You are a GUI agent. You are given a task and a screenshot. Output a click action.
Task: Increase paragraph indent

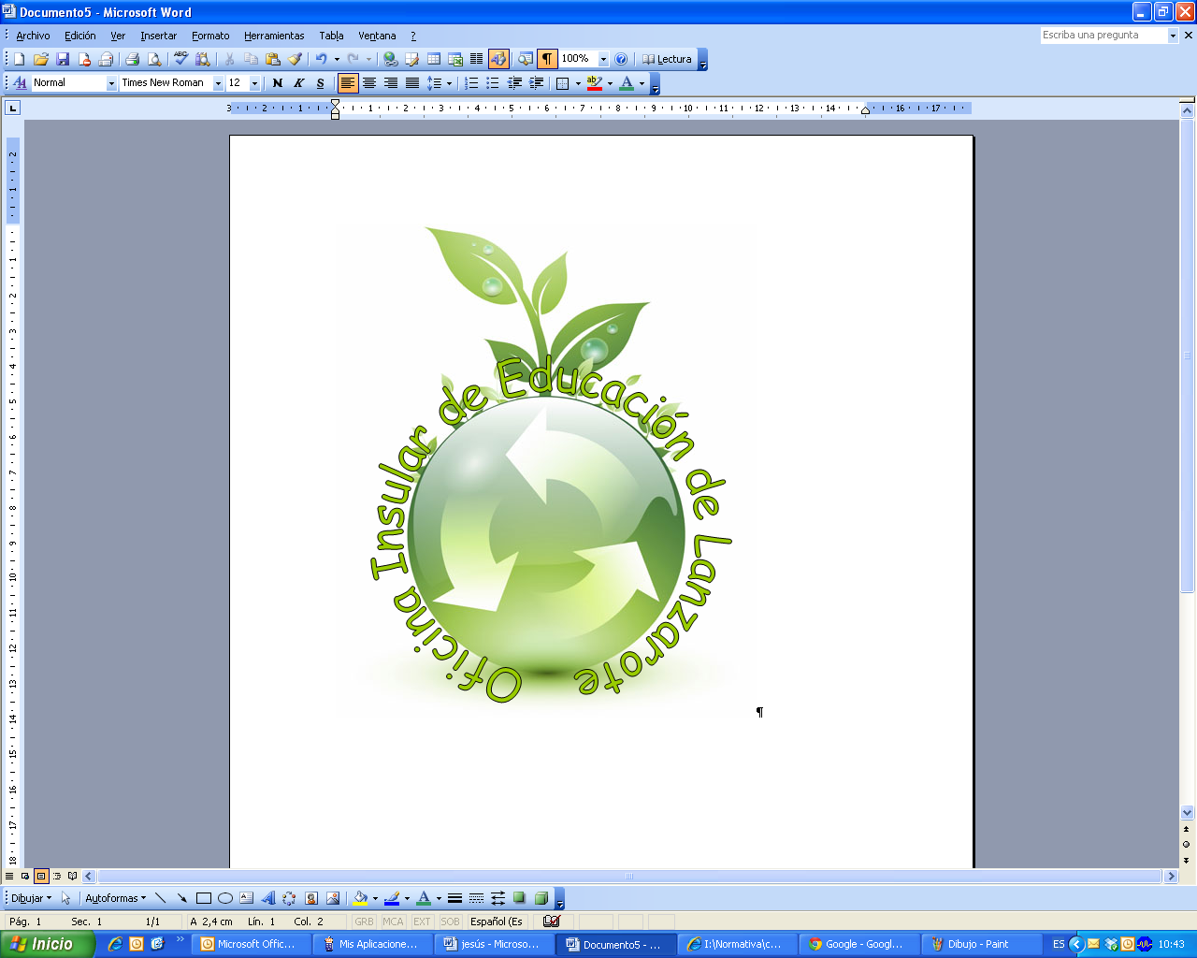(536, 83)
